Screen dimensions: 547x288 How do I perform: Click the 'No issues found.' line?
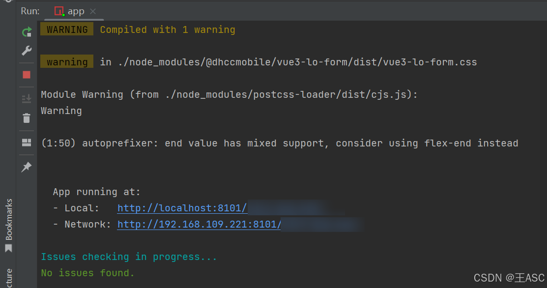pos(87,273)
